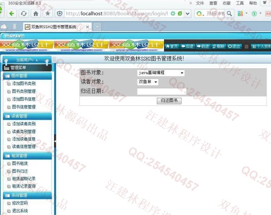Collapse the 读者管理 section header
This screenshot has height=215, width=271.
tap(28, 116)
